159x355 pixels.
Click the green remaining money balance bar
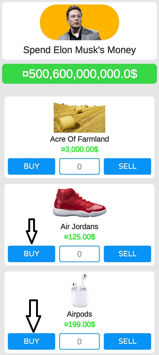tap(79, 74)
